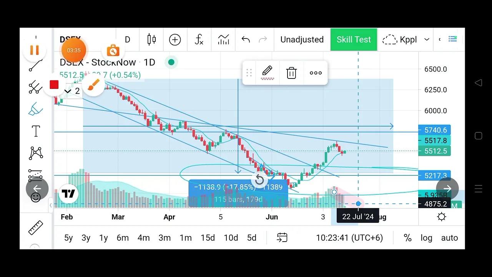Toggle the log scale
Viewport: 492px width, 277px height.
click(x=426, y=237)
